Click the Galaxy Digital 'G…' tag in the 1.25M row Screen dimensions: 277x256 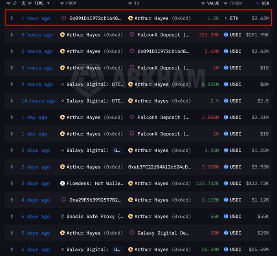[117, 151]
